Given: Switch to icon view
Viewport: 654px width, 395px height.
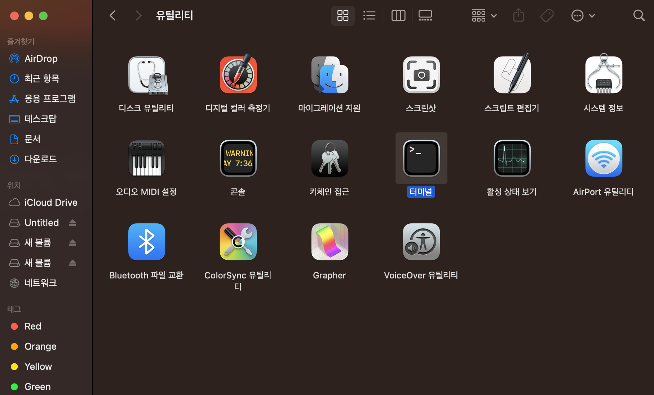Looking at the screenshot, I should (x=343, y=15).
